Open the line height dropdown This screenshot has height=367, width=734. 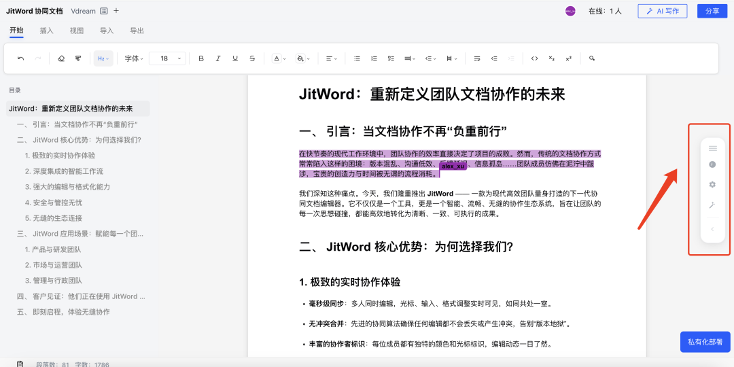tap(410, 58)
